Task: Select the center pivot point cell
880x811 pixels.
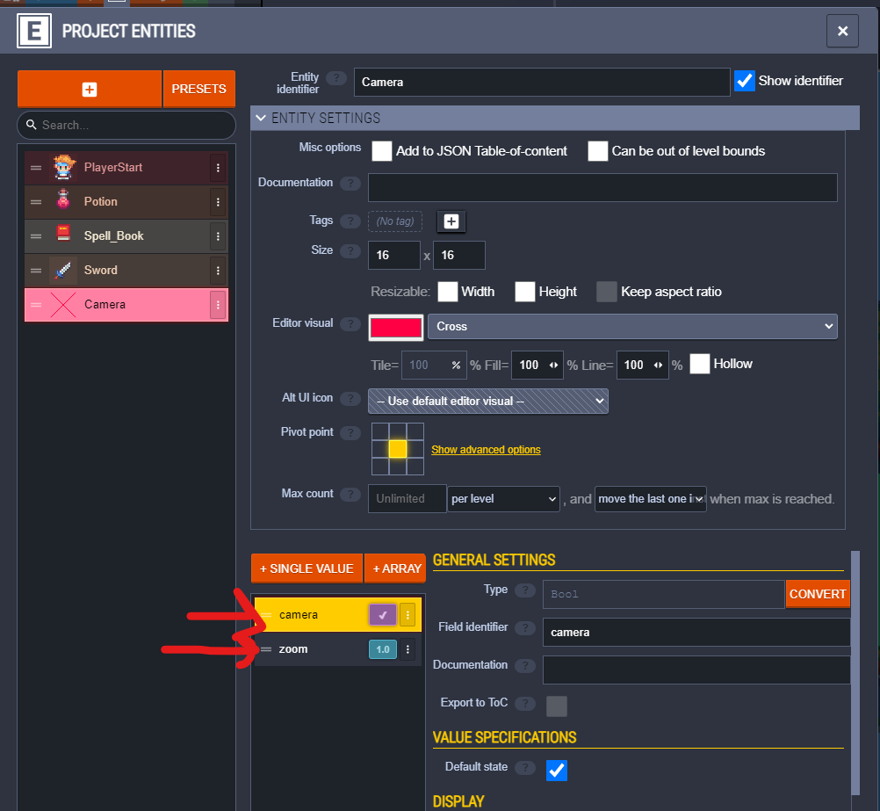Action: pyautogui.click(x=398, y=449)
